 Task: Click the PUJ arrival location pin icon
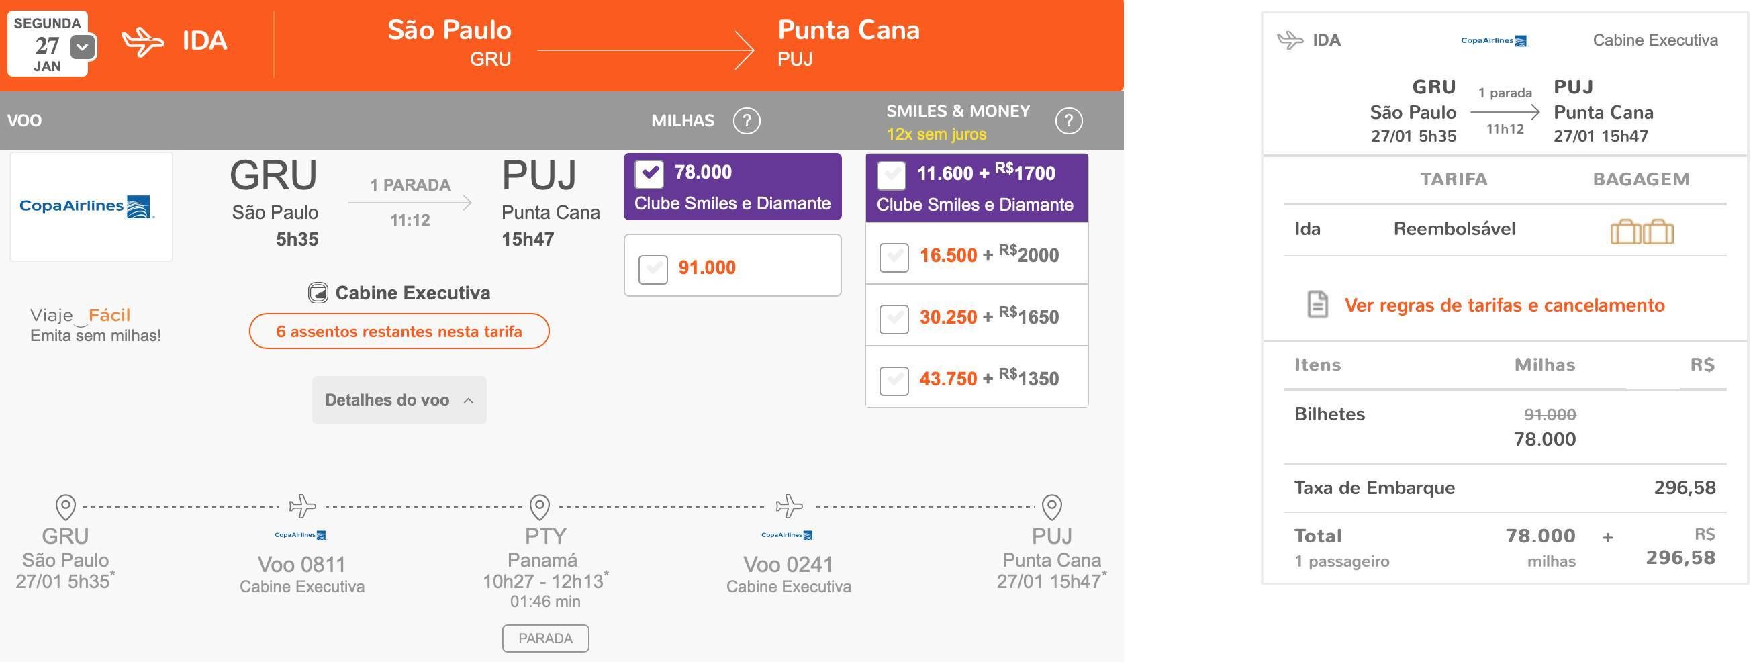tap(1052, 507)
